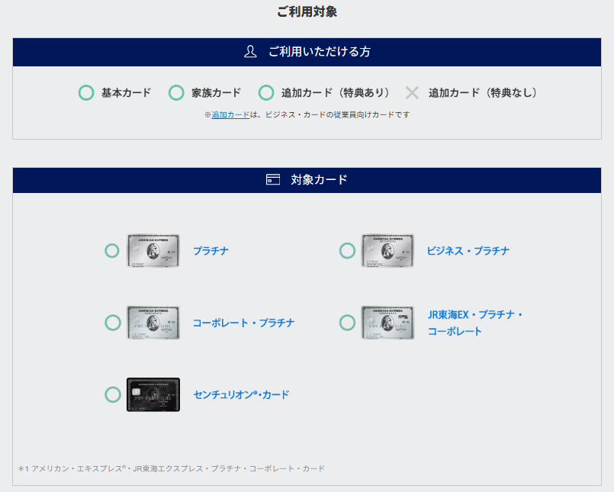Click the ＊1 アメリカン・エキスプレス footnote text

[x=172, y=468]
